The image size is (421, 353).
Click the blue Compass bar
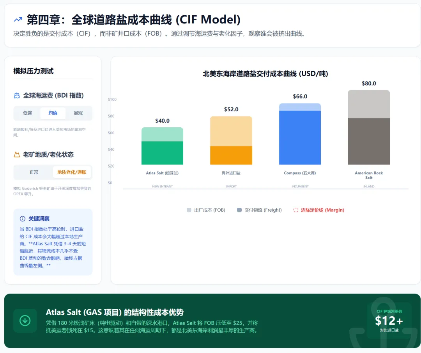[x=300, y=134]
